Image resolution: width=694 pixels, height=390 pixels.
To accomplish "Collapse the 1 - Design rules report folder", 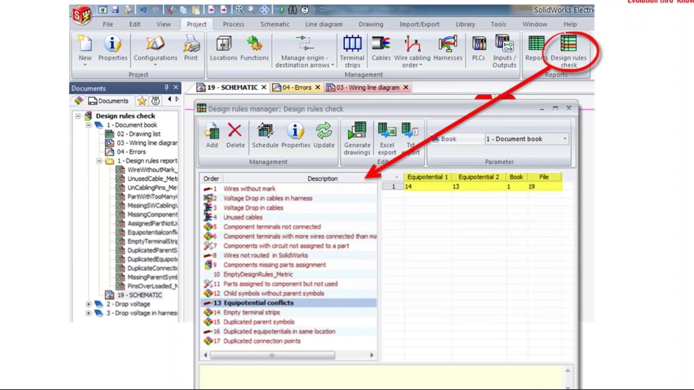I will 99,161.
